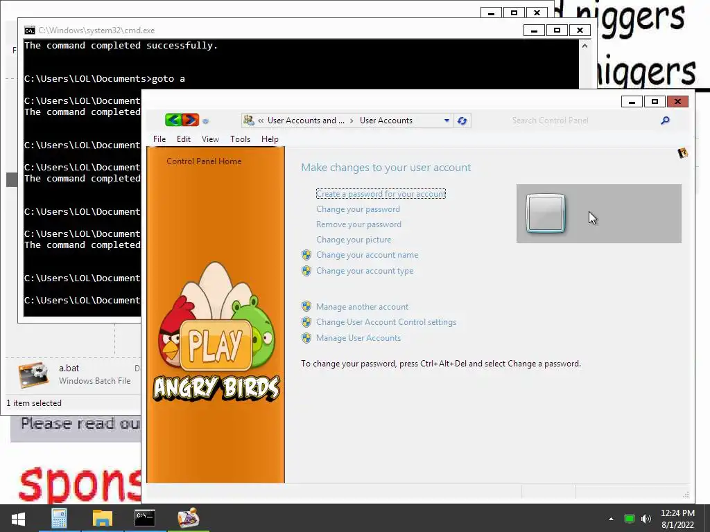Viewport: 710px width, 532px height.
Task: Click shield icon beside User Account Control settings
Action: pos(306,322)
